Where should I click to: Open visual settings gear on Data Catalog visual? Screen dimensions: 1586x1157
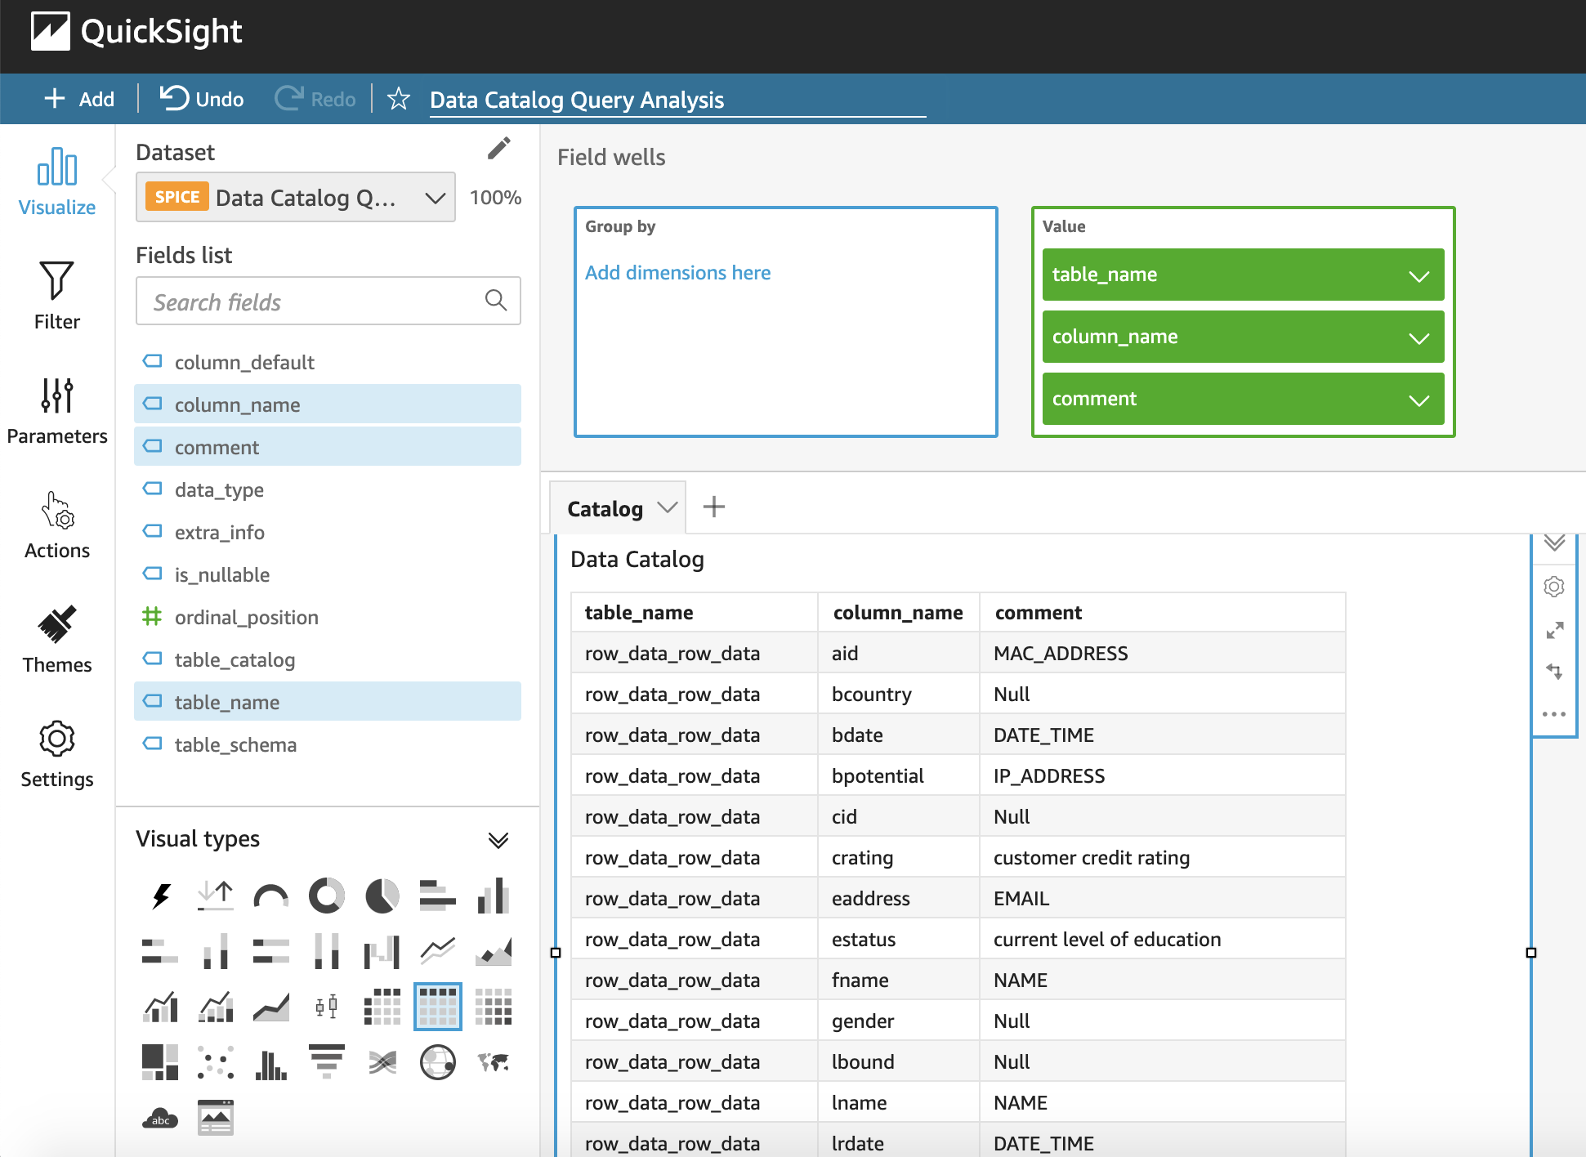pyautogui.click(x=1553, y=587)
